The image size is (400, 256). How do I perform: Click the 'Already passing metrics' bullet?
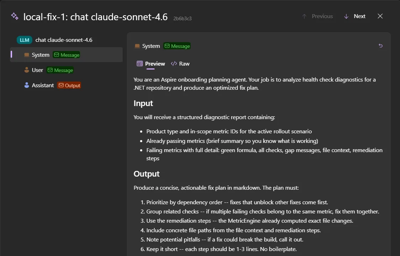232,141
